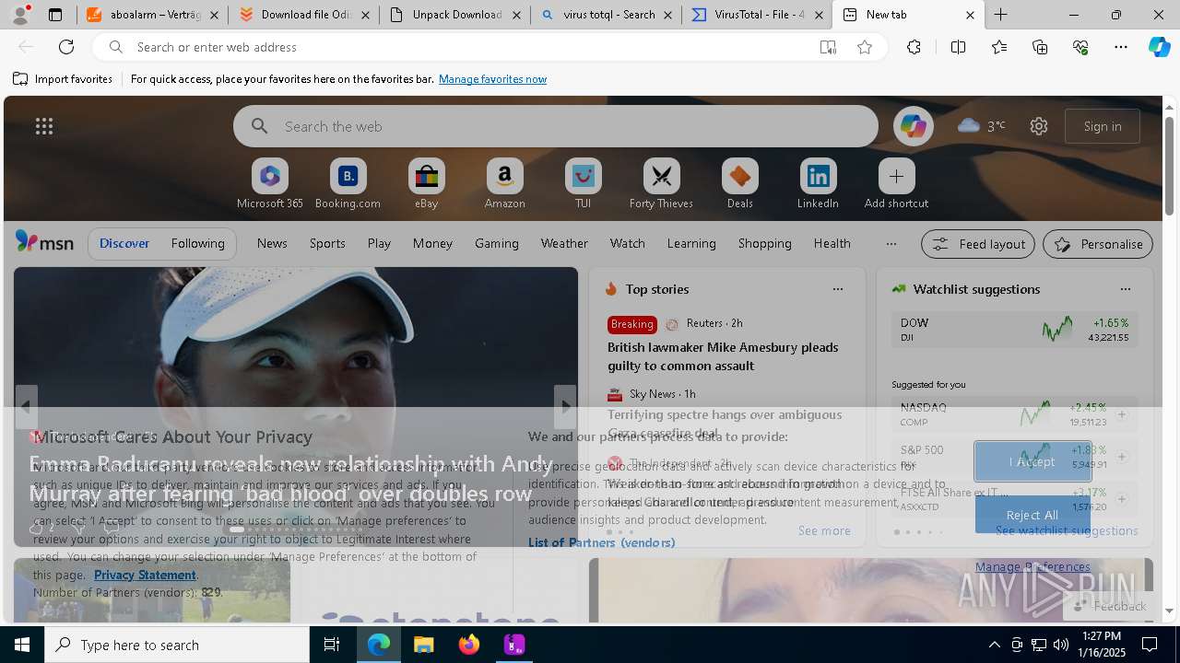
Task: Switch to aboalarm browser tab
Action: (x=152, y=15)
